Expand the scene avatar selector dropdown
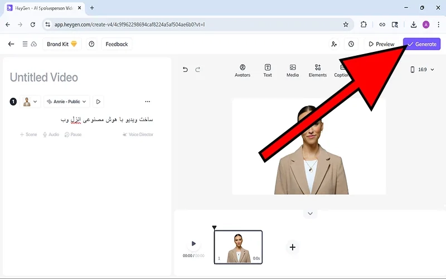446x279 pixels. tap(30, 102)
